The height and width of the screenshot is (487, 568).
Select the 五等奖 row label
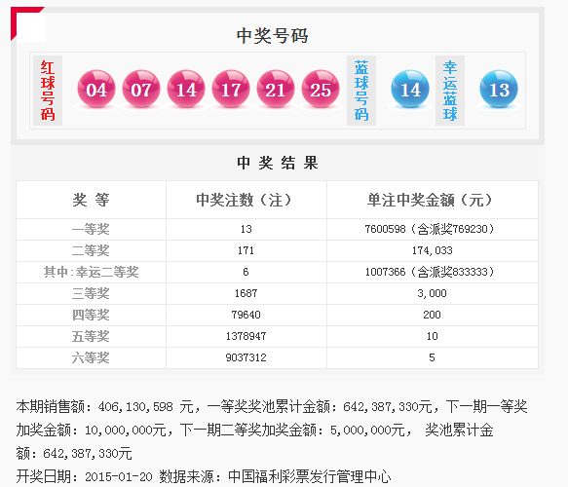pos(91,336)
